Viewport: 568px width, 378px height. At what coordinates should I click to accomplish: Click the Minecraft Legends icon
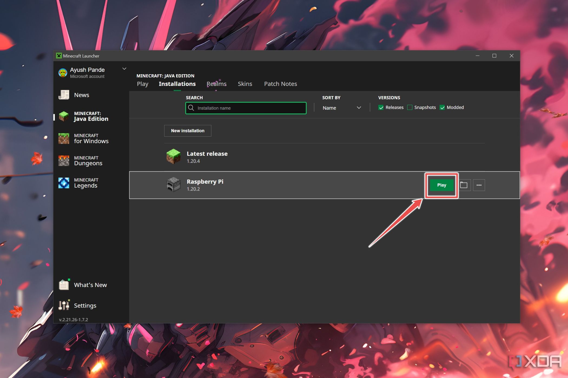[64, 183]
